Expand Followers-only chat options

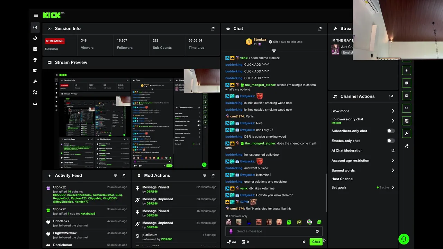coord(393,121)
